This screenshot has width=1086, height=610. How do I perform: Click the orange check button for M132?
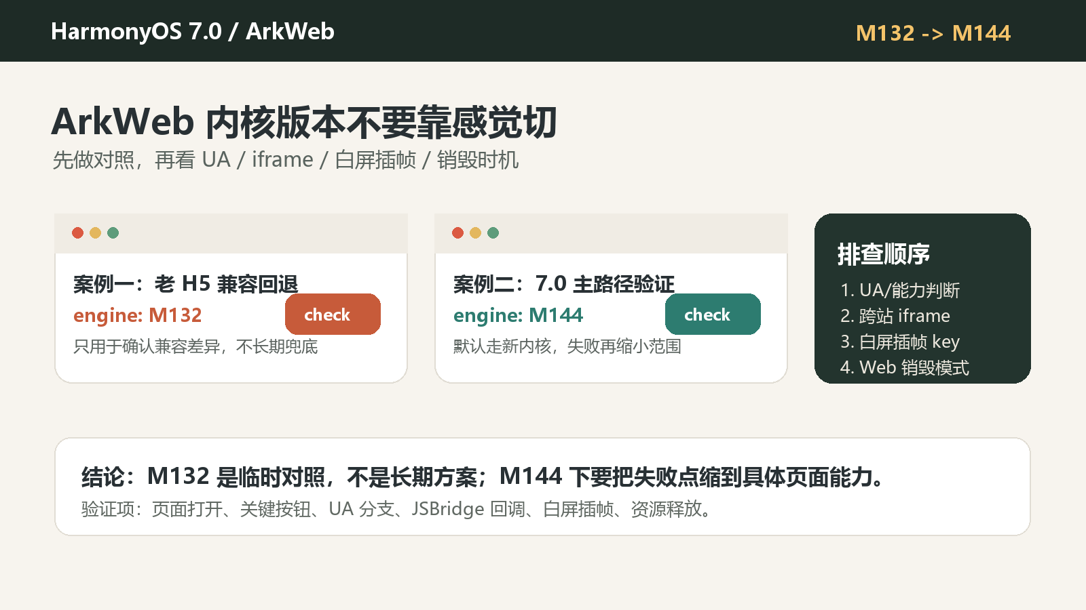[333, 314]
